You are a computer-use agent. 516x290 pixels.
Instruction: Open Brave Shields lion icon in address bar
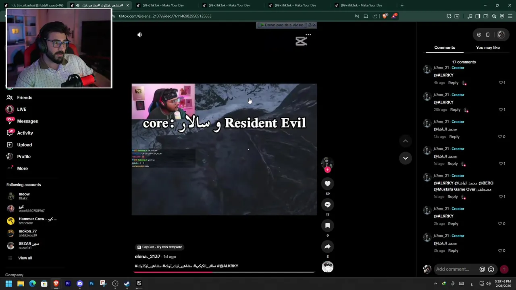[x=385, y=16]
